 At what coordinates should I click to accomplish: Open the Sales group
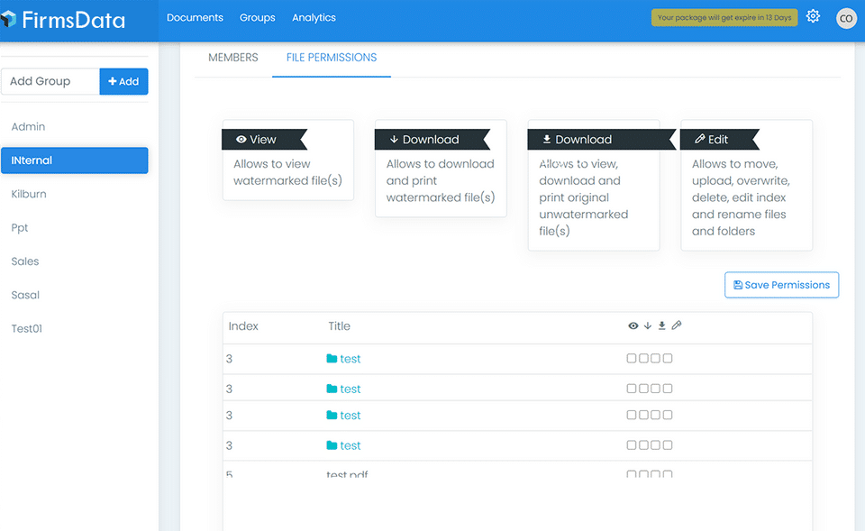pyautogui.click(x=75, y=261)
